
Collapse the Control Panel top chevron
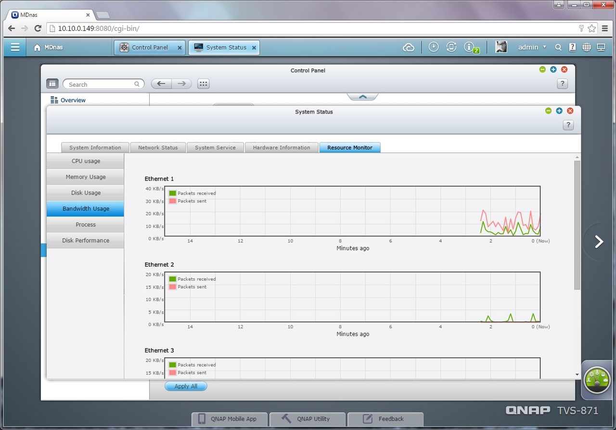pos(363,97)
